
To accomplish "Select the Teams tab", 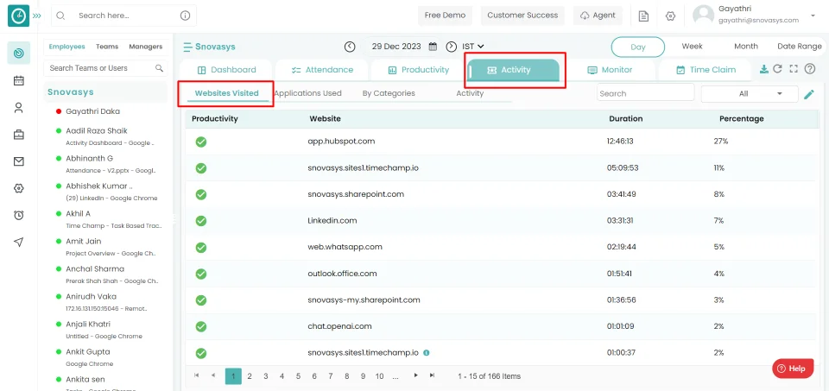I will click(x=107, y=47).
